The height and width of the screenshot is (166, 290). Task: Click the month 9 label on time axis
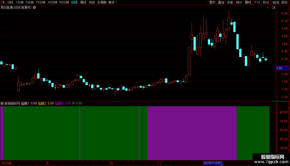48,163
